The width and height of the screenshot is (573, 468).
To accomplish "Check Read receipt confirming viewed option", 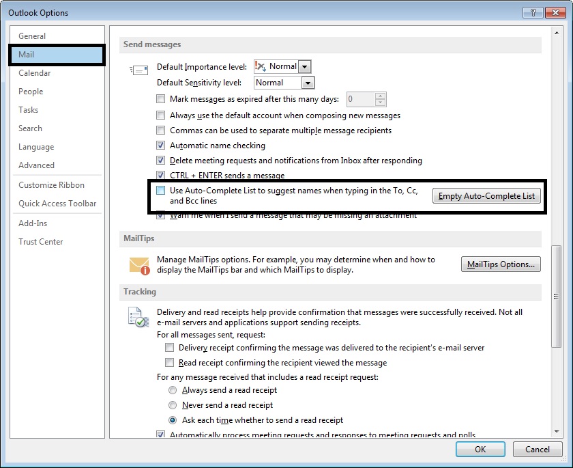I will (x=169, y=362).
